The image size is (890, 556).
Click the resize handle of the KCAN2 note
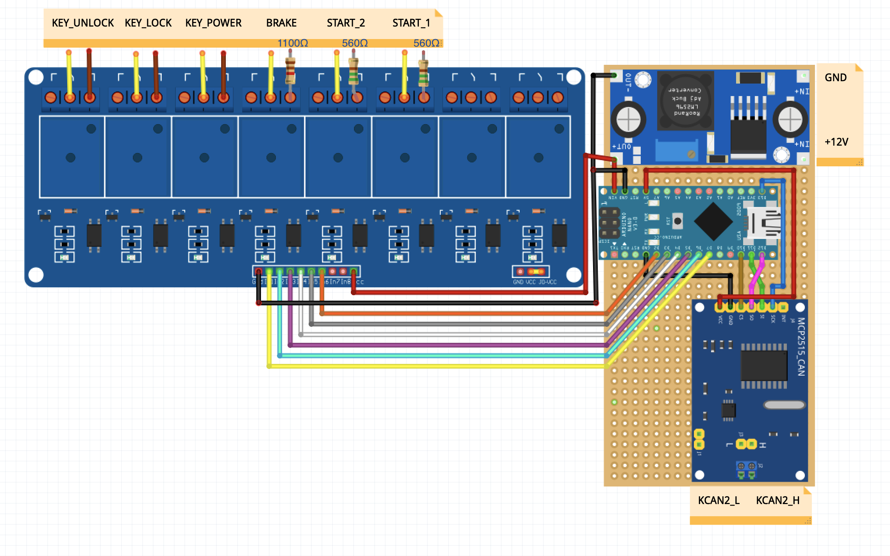(809, 521)
